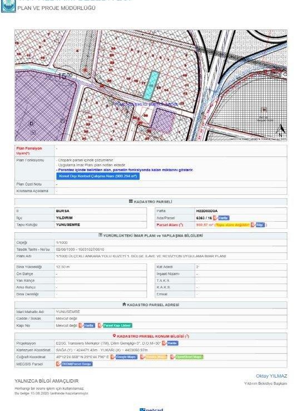The image size is (302, 411).
Task: Open the Parsel Kapı Listesi button
Action: (117, 326)
